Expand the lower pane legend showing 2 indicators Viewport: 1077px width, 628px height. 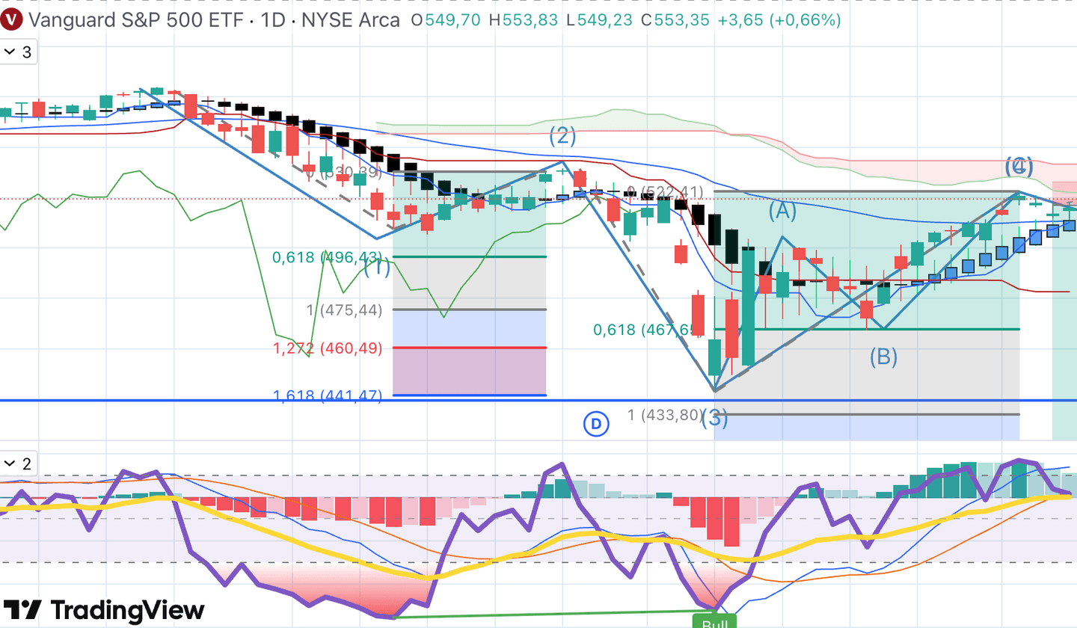pyautogui.click(x=18, y=464)
